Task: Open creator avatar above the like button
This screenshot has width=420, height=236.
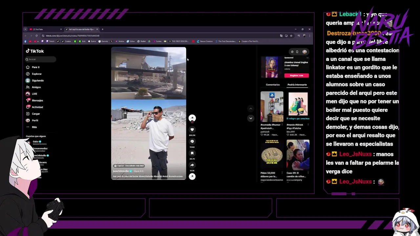Action: click(192, 118)
